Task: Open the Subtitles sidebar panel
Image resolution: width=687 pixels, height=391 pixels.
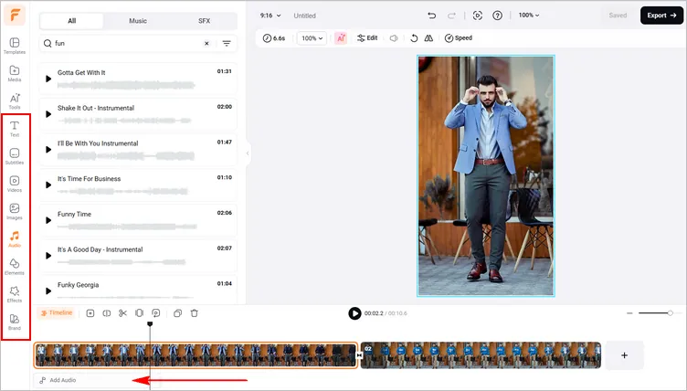Action: (x=15, y=156)
